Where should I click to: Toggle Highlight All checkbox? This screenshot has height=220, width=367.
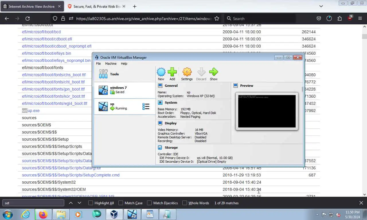(x=91, y=203)
